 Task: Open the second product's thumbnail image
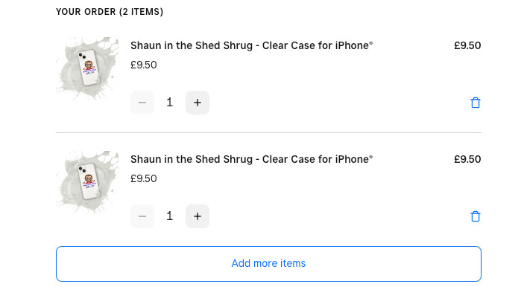[x=87, y=181]
